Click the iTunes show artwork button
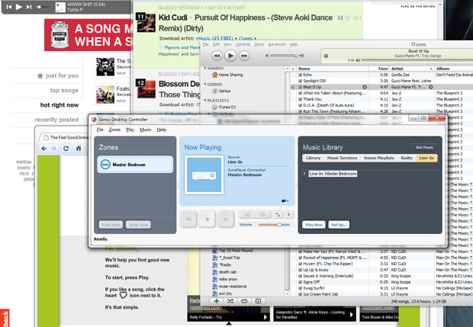The height and width of the screenshot is (327, 473). click(x=258, y=301)
